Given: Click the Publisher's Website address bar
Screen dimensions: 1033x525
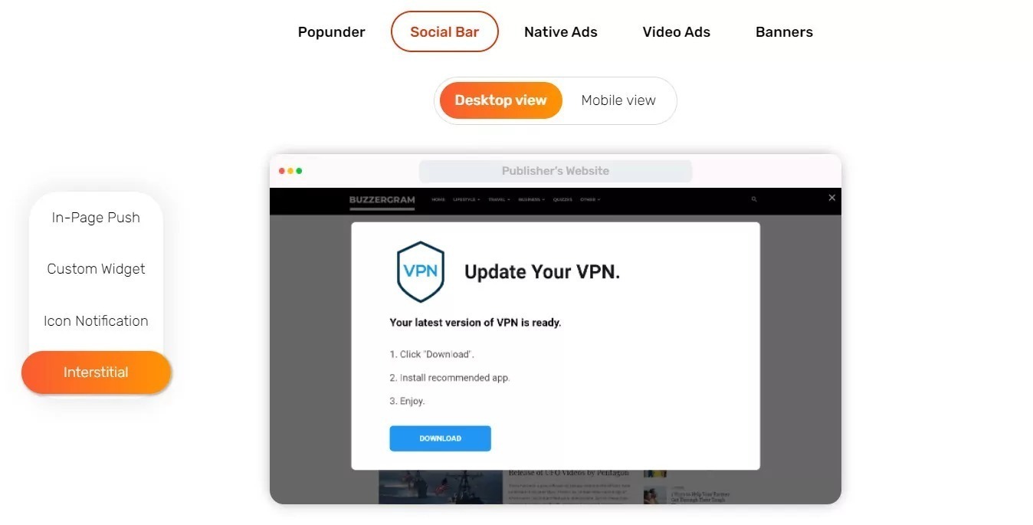Looking at the screenshot, I should [556, 171].
